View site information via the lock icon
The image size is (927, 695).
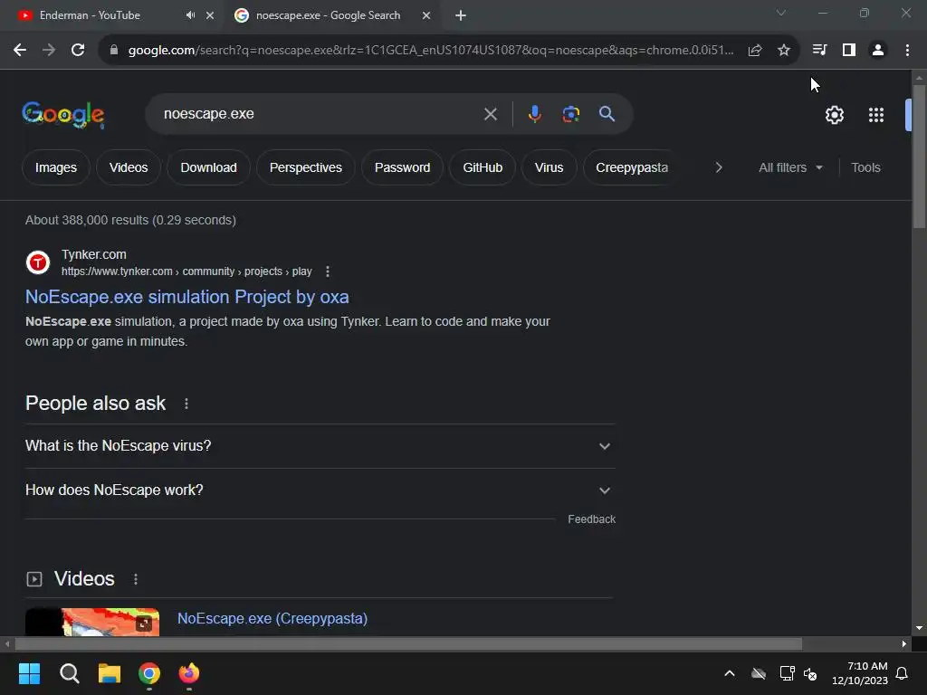114,51
